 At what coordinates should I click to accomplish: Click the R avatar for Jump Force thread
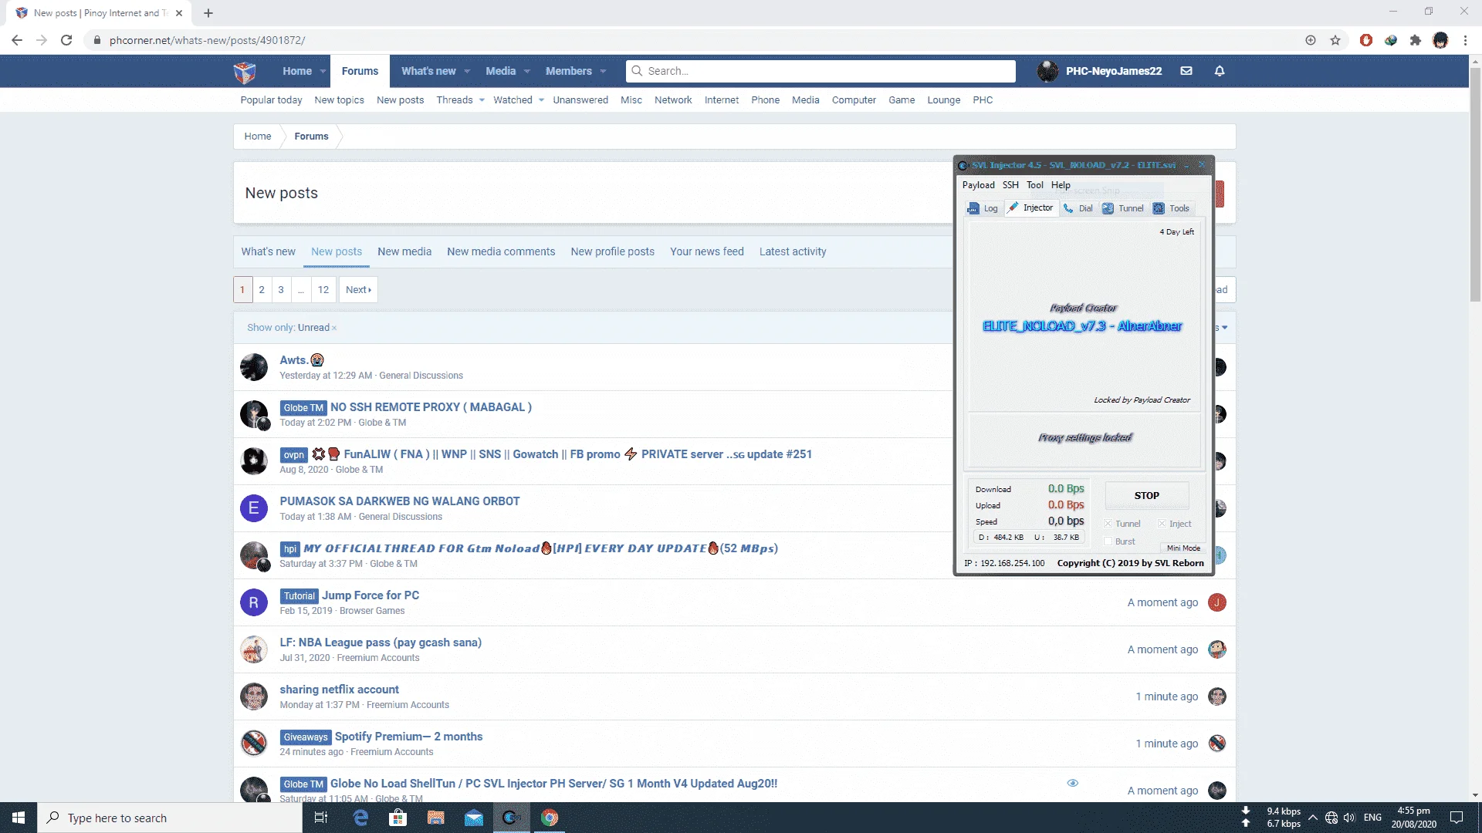click(x=253, y=602)
